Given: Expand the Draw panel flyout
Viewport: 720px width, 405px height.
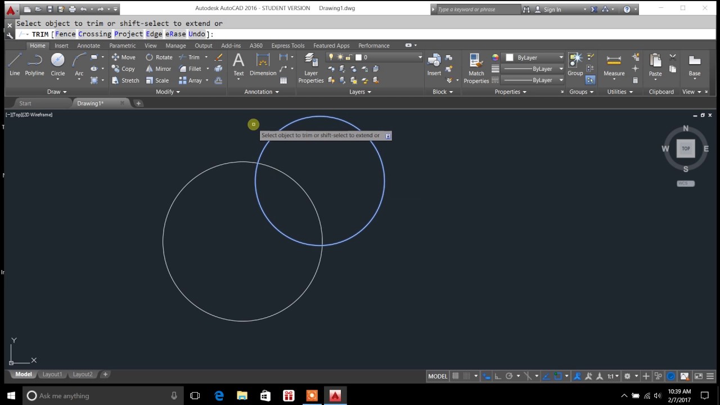Looking at the screenshot, I should (57, 92).
